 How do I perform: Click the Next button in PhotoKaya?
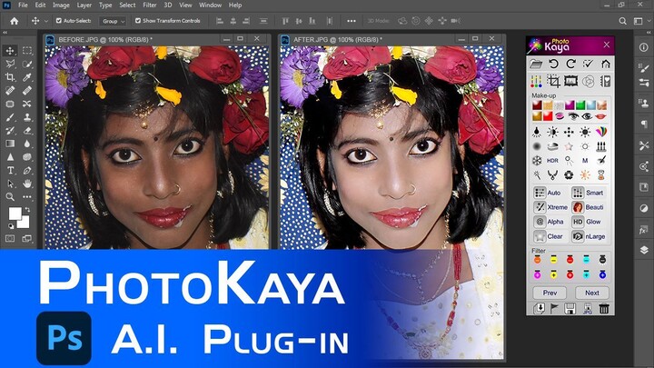592,293
